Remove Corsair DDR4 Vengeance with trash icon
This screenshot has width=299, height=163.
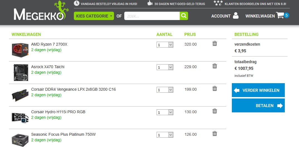pyautogui.click(x=215, y=88)
